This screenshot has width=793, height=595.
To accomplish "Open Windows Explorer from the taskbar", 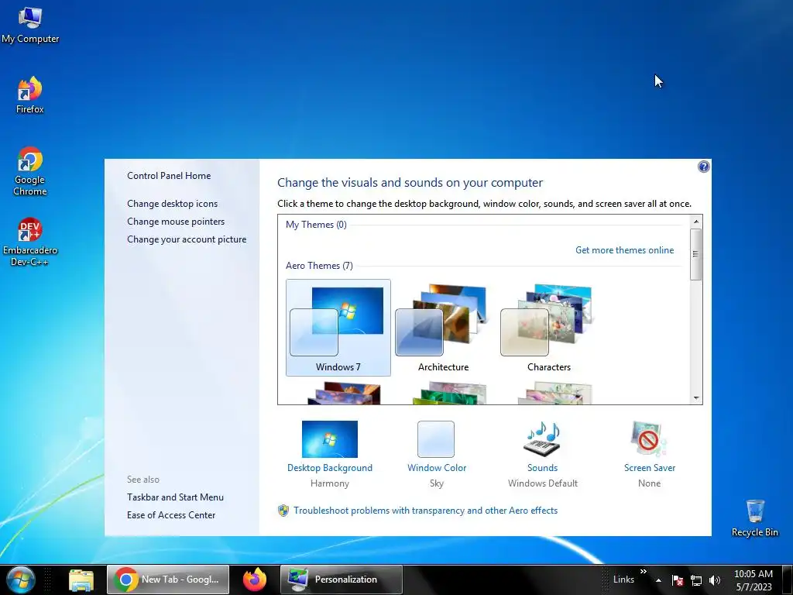I will tap(81, 580).
